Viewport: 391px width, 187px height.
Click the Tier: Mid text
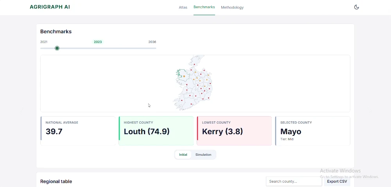pyautogui.click(x=287, y=139)
